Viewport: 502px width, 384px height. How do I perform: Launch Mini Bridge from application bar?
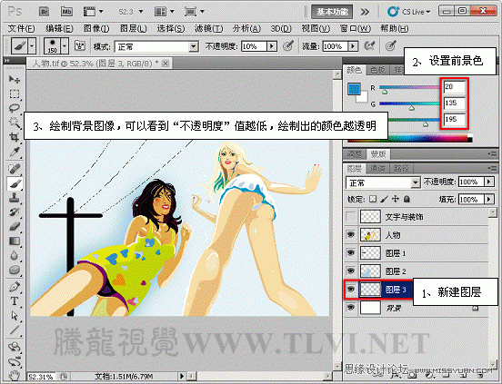pyautogui.click(x=66, y=12)
